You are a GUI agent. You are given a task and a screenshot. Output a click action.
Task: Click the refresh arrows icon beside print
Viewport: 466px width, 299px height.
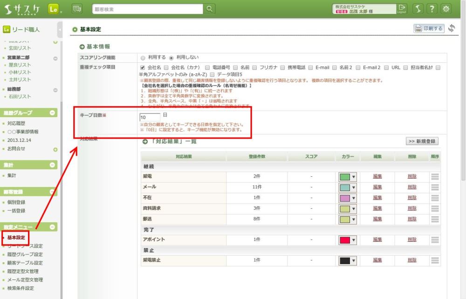[452, 29]
